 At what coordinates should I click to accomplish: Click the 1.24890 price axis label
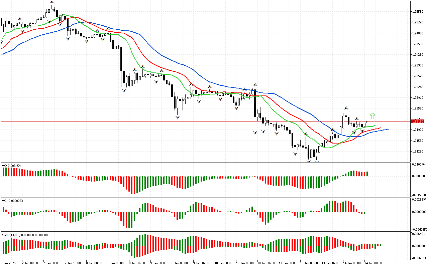pos(418,33)
